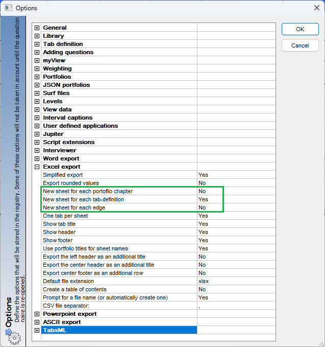The image size is (325, 347).
Task: Expand the Tab definition group
Action: pos(37,44)
